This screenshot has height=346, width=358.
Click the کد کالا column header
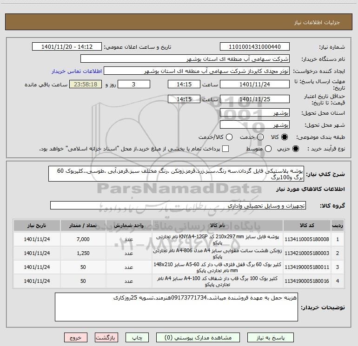click(x=307, y=226)
